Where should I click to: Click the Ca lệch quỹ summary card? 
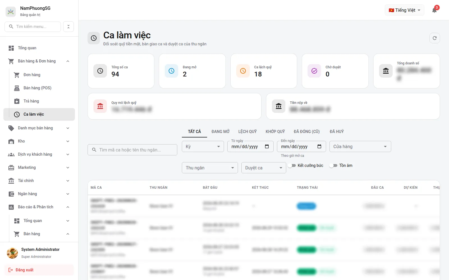tap(264, 71)
